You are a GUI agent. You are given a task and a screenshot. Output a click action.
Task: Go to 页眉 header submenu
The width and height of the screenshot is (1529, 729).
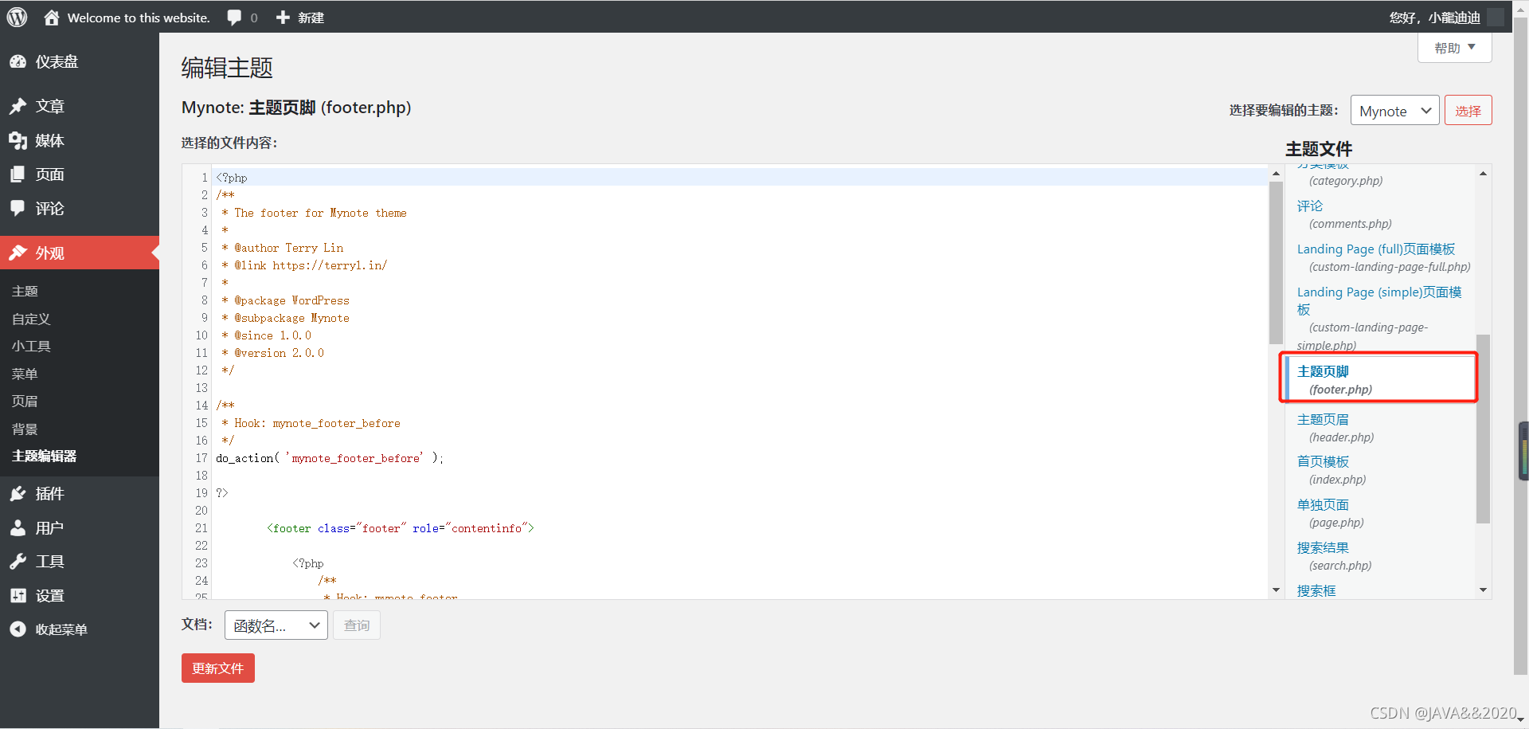[25, 402]
